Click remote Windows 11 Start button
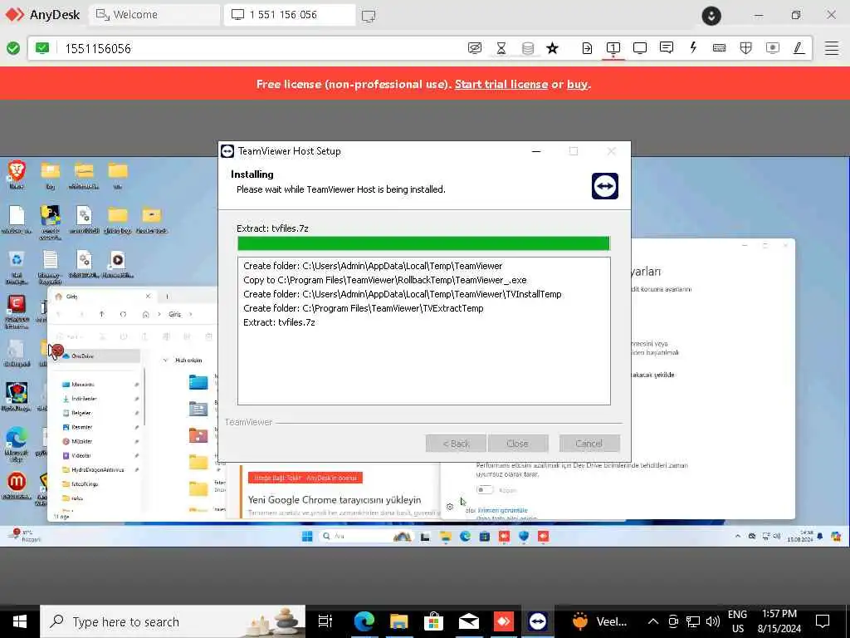The image size is (850, 638). click(x=307, y=537)
